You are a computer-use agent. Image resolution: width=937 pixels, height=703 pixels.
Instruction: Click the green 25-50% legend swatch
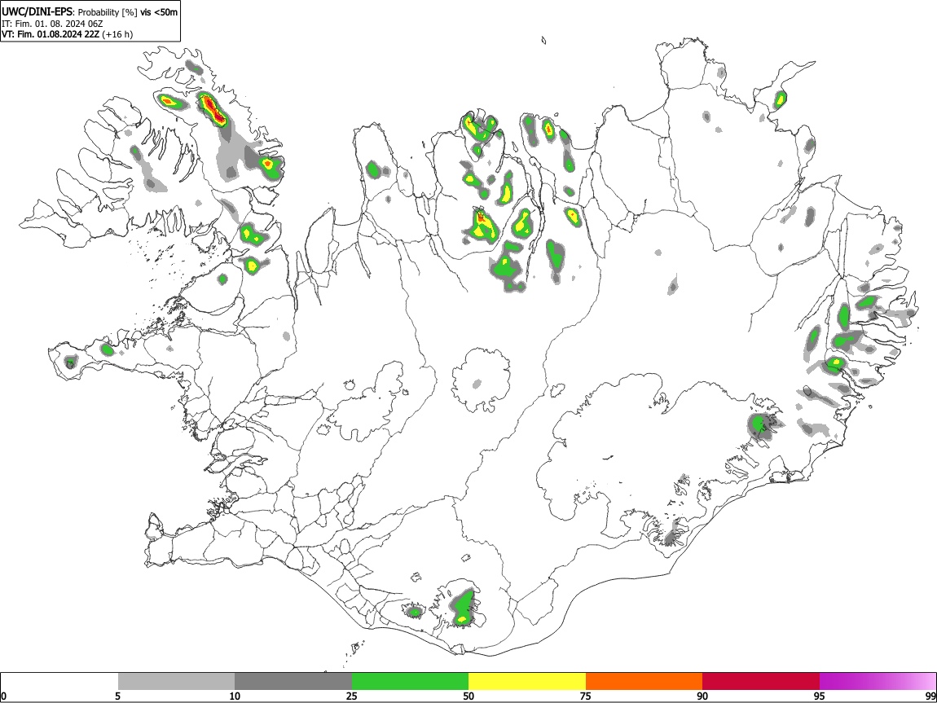pyautogui.click(x=410, y=681)
